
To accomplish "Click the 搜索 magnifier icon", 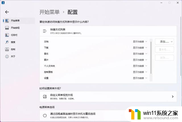I will (x=7, y=42).
